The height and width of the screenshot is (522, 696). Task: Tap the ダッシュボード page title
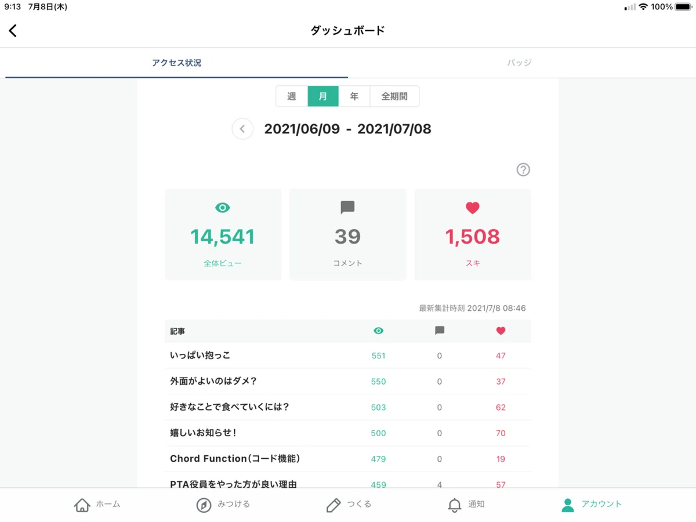point(347,31)
